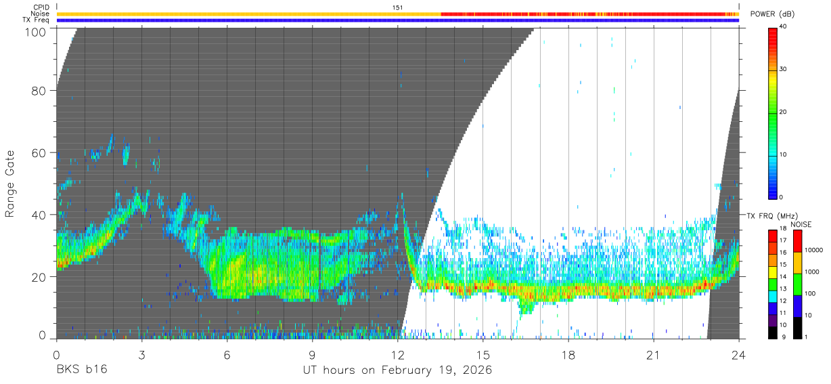Click the x-axis tick label '12'
The image size is (831, 384).
(398, 354)
